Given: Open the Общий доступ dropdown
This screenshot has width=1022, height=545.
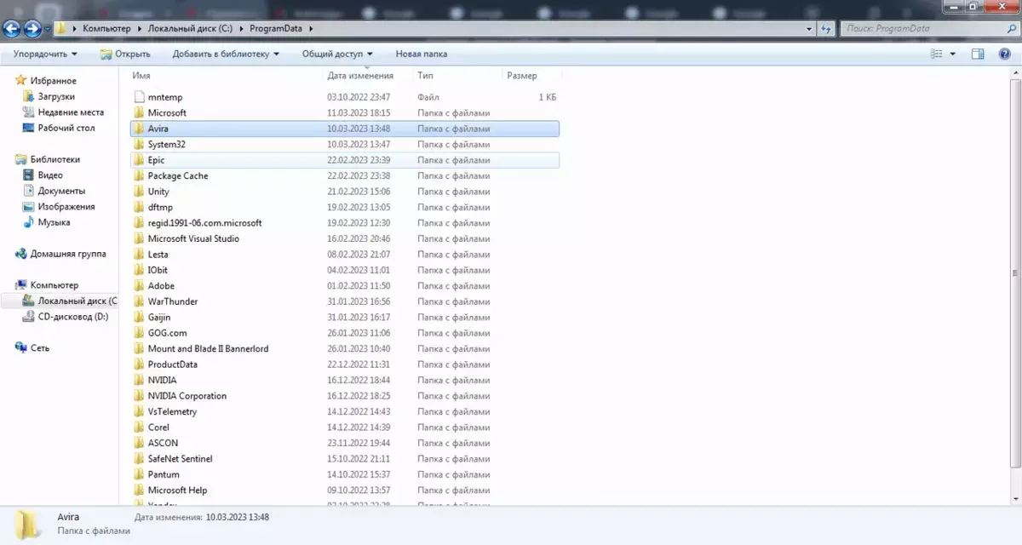Looking at the screenshot, I should tap(337, 54).
